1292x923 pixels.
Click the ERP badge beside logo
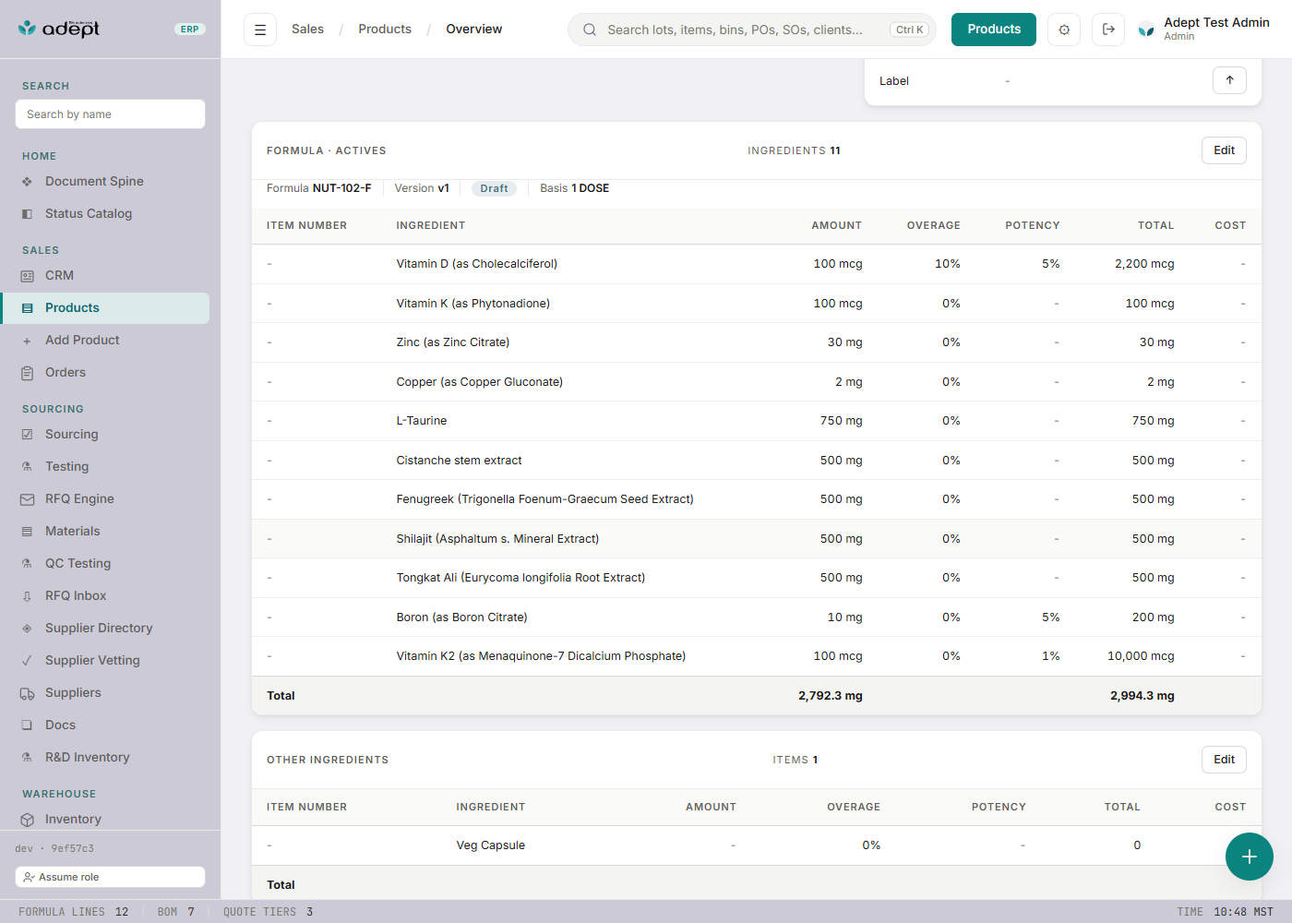tap(190, 30)
